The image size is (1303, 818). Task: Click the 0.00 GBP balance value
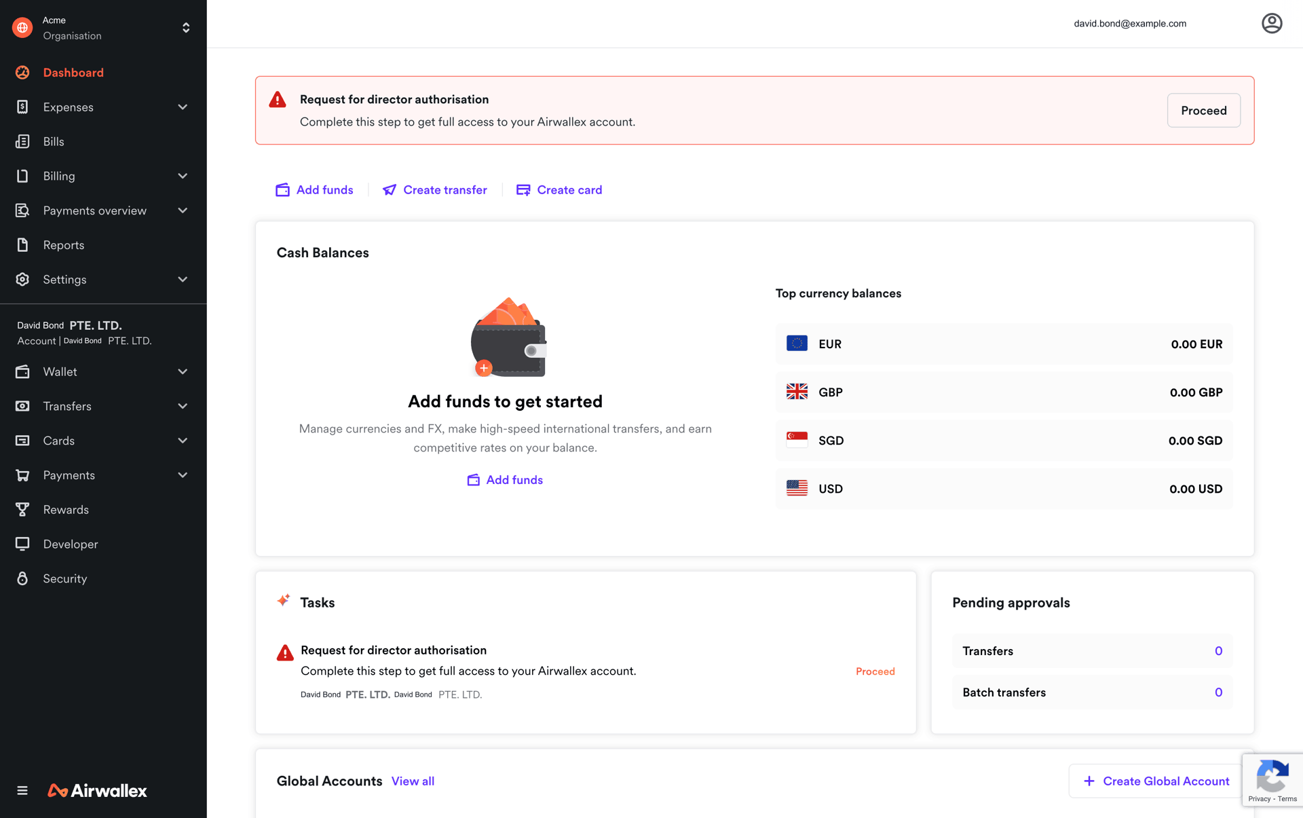point(1196,392)
